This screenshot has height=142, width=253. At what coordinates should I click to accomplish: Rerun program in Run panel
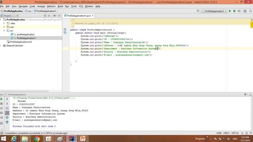tap(2, 99)
